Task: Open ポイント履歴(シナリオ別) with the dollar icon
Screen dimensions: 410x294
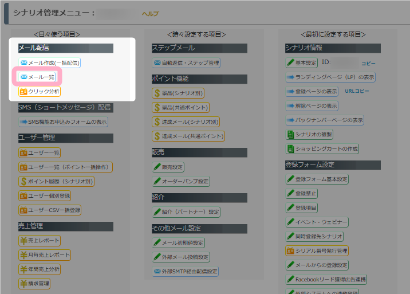Action: click(56, 181)
